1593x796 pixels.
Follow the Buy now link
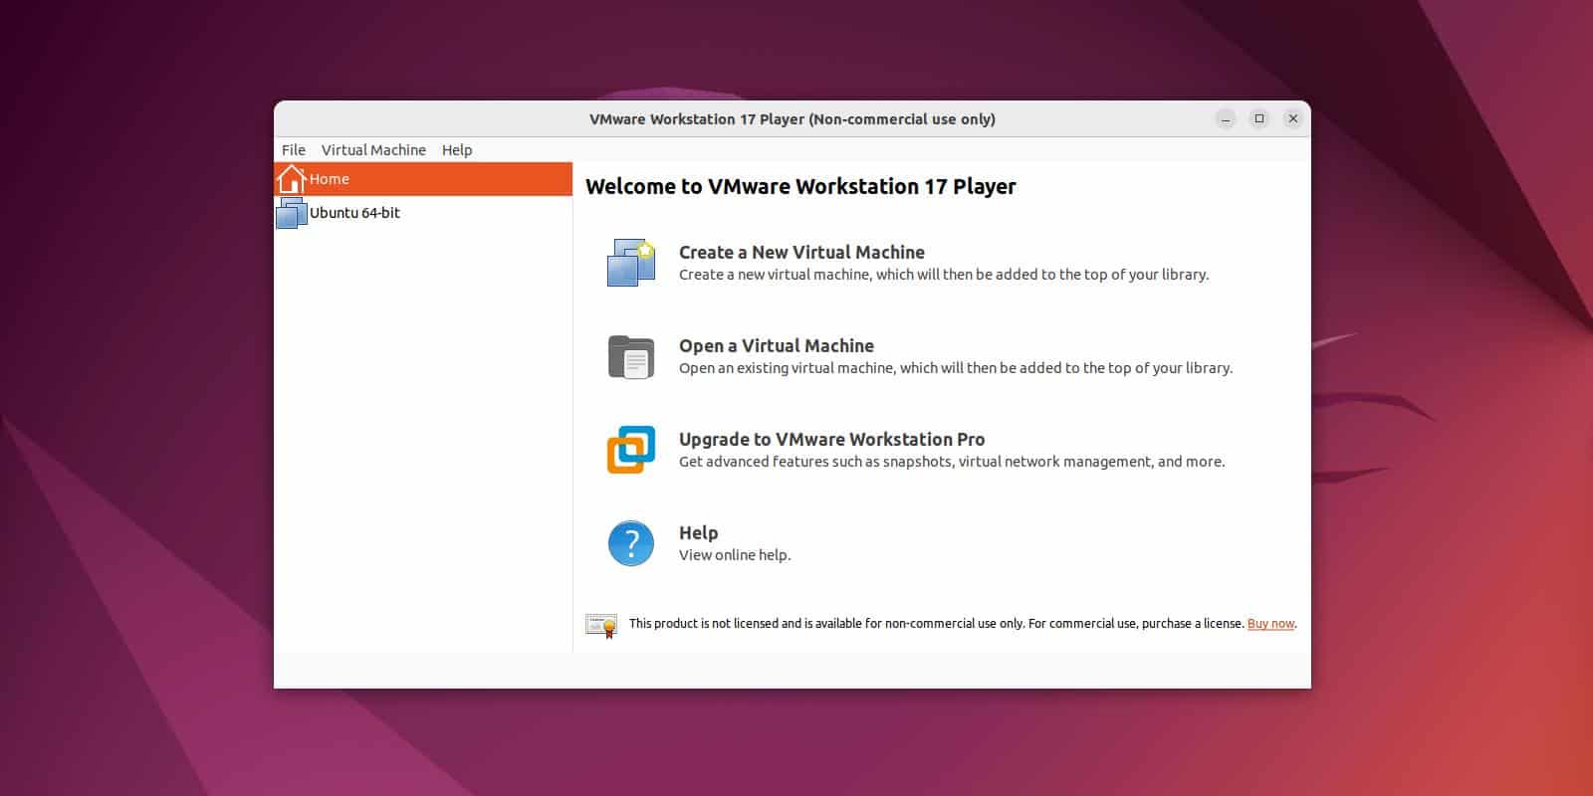tap(1270, 624)
